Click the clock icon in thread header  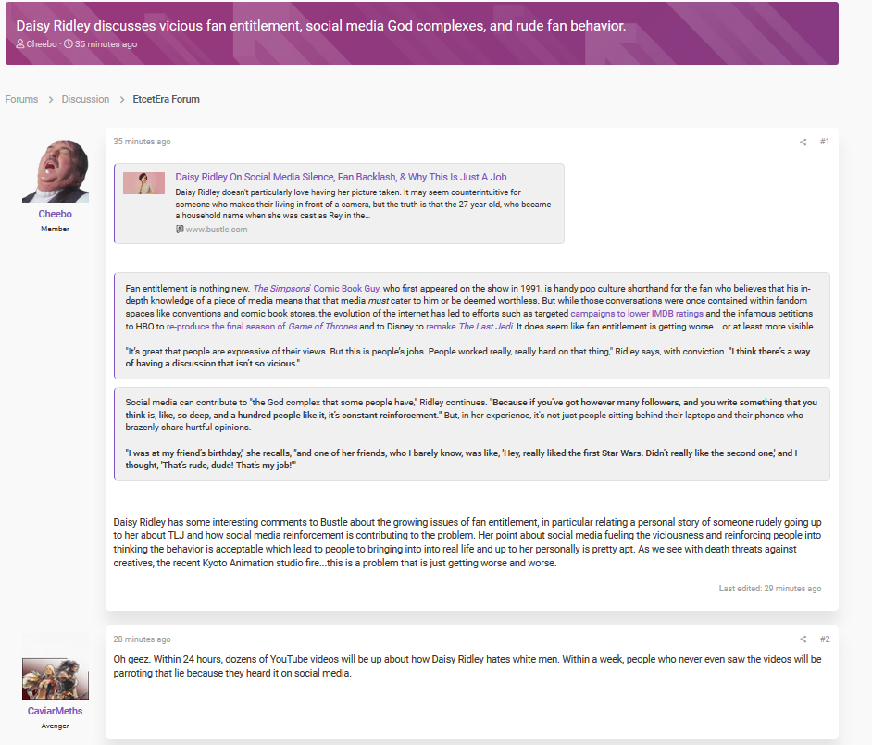[68, 43]
